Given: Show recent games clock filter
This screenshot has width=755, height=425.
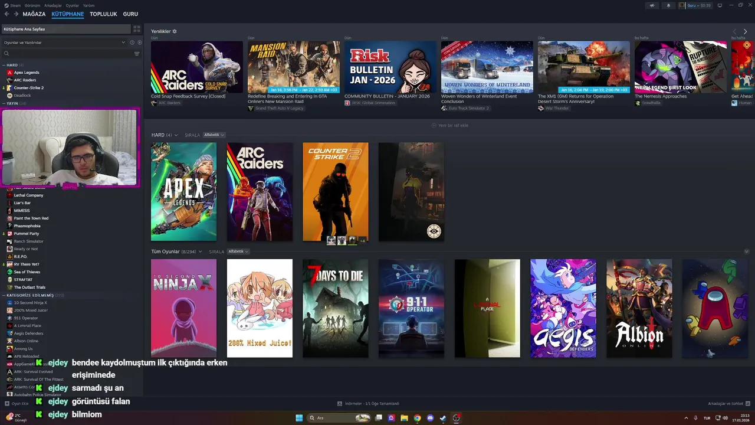Looking at the screenshot, I should pos(132,42).
